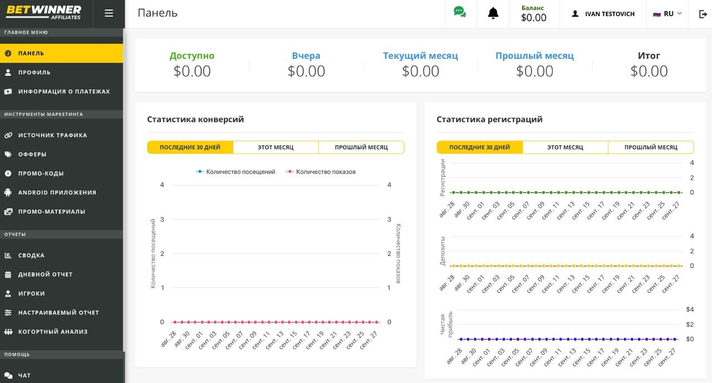Click the hamburger menu icon
Viewport: 712px width, 383px height.
click(108, 13)
